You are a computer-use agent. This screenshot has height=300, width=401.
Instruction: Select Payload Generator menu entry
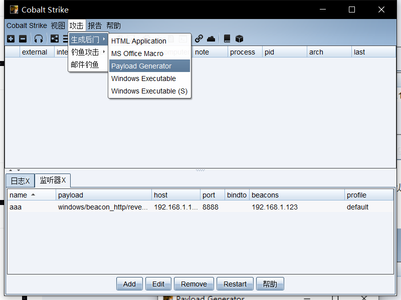149,66
